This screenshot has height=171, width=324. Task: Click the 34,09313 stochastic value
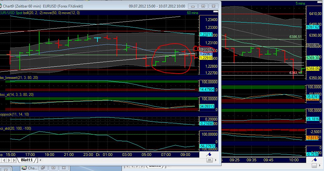[x=207, y=106]
